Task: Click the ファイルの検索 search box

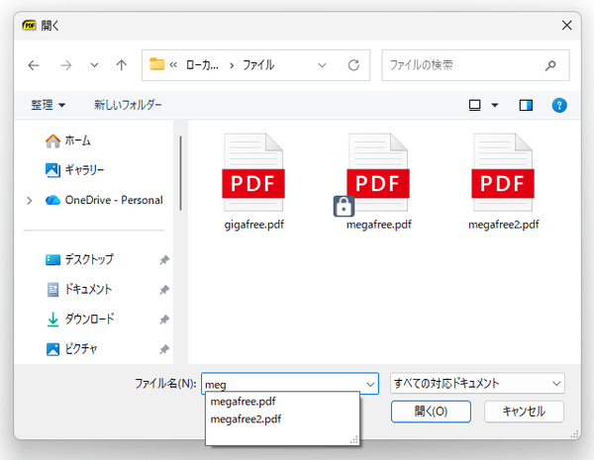Action: [475, 65]
